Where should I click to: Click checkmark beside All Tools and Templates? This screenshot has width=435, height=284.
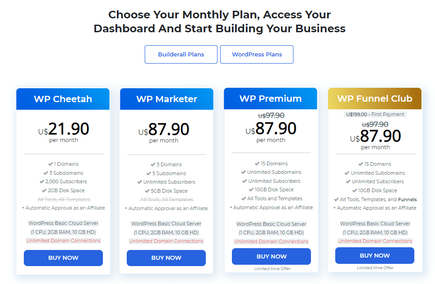244,198
